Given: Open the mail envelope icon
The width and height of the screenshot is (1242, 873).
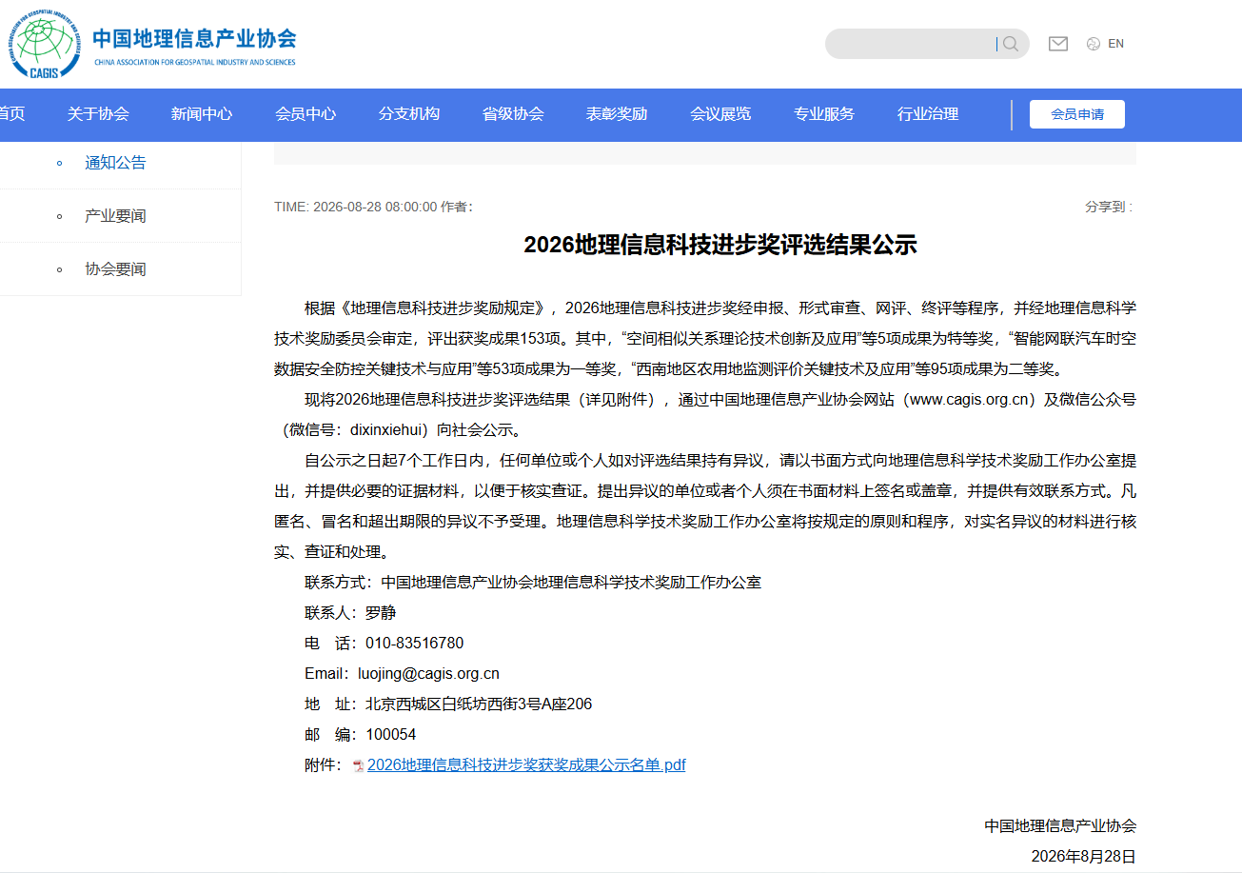Looking at the screenshot, I should coord(1058,44).
